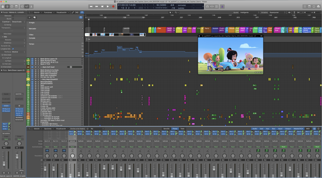Click the Fast Forward transport button
The height and width of the screenshot is (178, 322).
click(97, 7)
